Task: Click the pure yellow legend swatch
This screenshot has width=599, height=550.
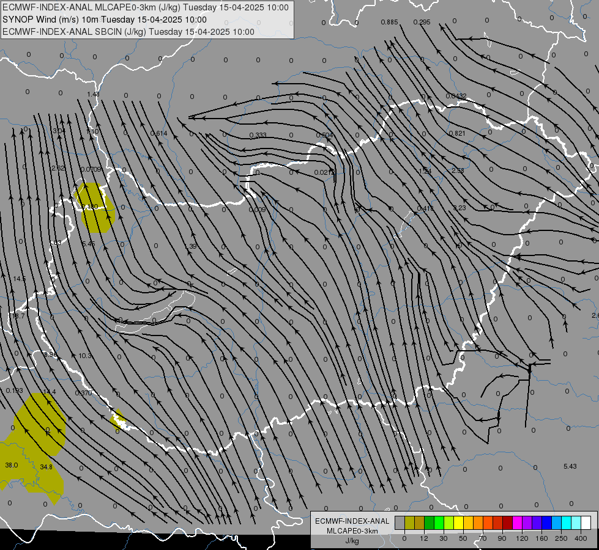Action: click(459, 523)
